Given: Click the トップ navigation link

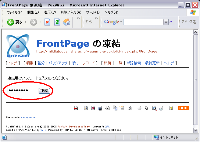Looking at the screenshot, I should click(x=12, y=63).
